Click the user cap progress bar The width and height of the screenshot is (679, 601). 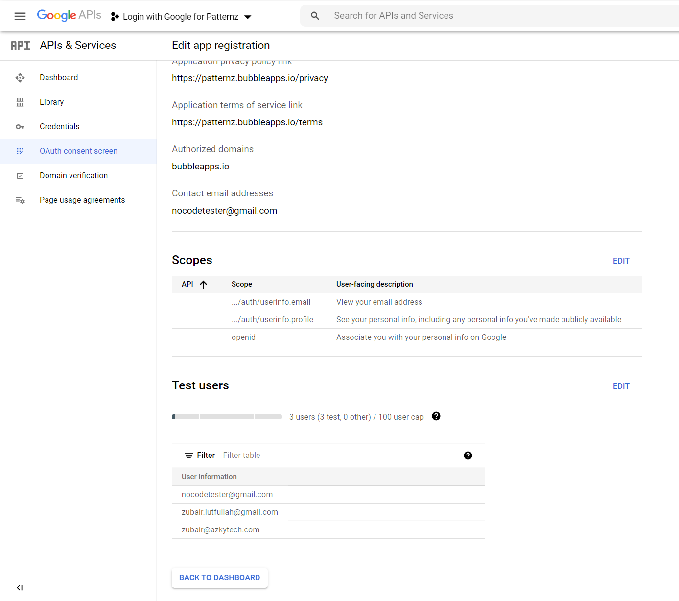[227, 417]
